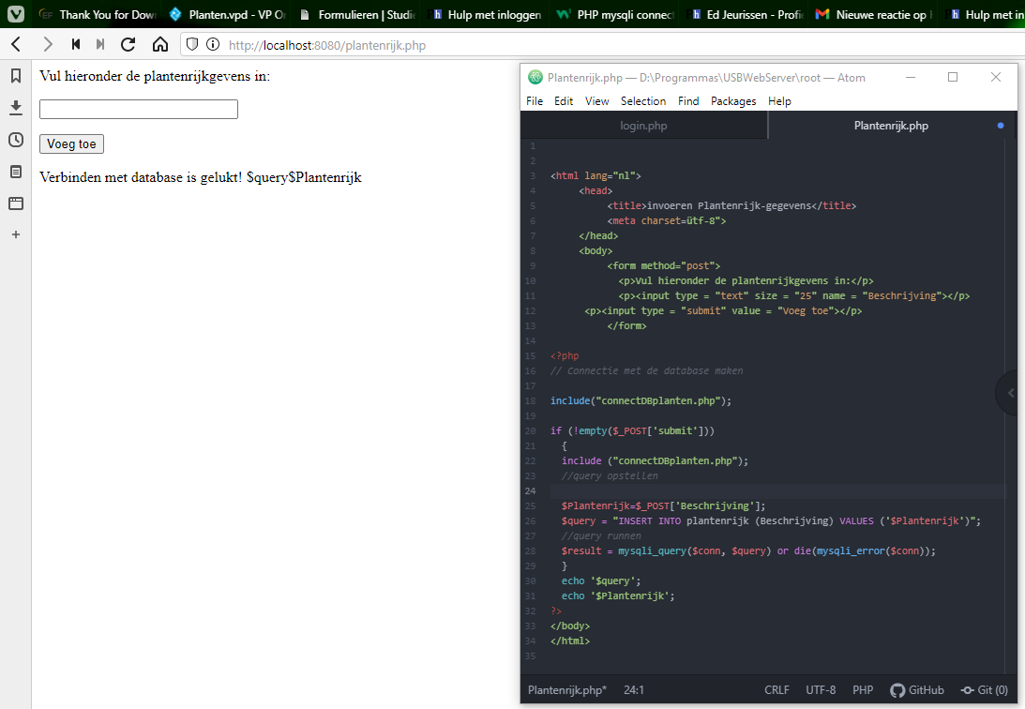Open the Help menu in Atom
Screen dimensions: 1025x709
[779, 100]
